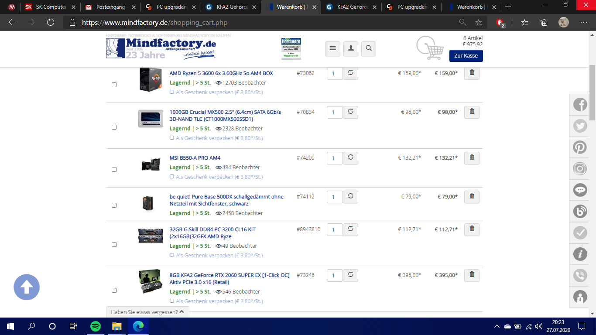Open the Edge favorites list icon
Screen dimensions: 596x335
pyautogui.click(x=524, y=22)
